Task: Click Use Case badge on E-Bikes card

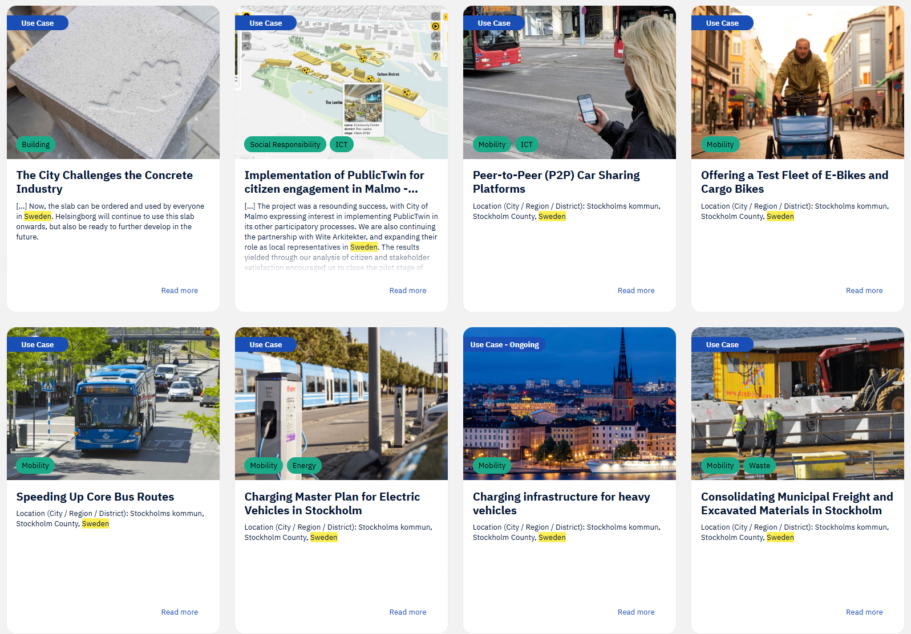Action: [x=722, y=23]
